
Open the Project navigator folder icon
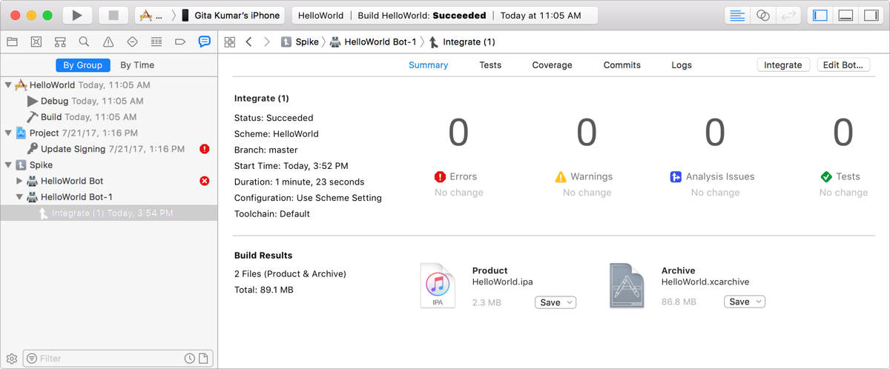coord(12,42)
